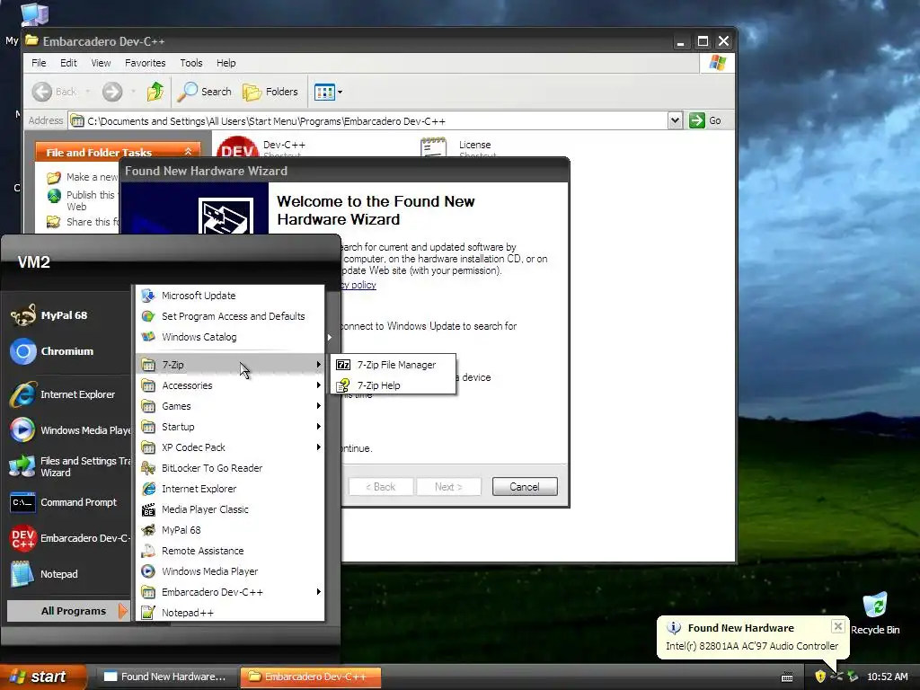The width and height of the screenshot is (920, 690).
Task: Open the Favorites menu in Explorer
Action: click(x=145, y=63)
